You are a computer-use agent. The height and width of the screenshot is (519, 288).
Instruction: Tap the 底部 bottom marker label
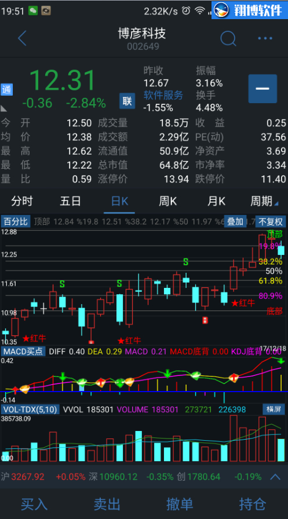[x=275, y=311]
